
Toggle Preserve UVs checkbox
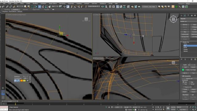(183, 87)
